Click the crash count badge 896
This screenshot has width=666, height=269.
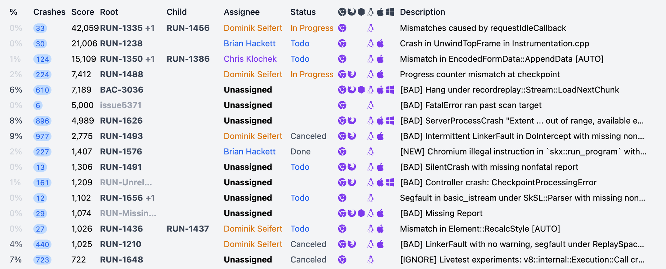tap(42, 121)
